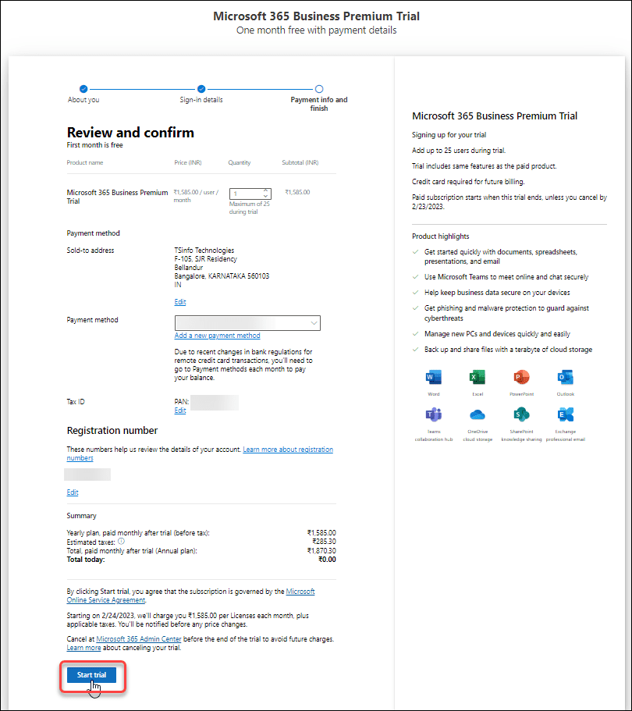Edit the Sold-to address

[180, 302]
